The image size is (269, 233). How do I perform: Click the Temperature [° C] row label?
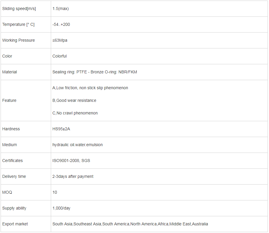pyautogui.click(x=19, y=25)
